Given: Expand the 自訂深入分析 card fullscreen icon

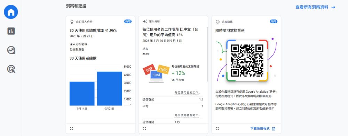Looking at the screenshot, I should (71, 128).
